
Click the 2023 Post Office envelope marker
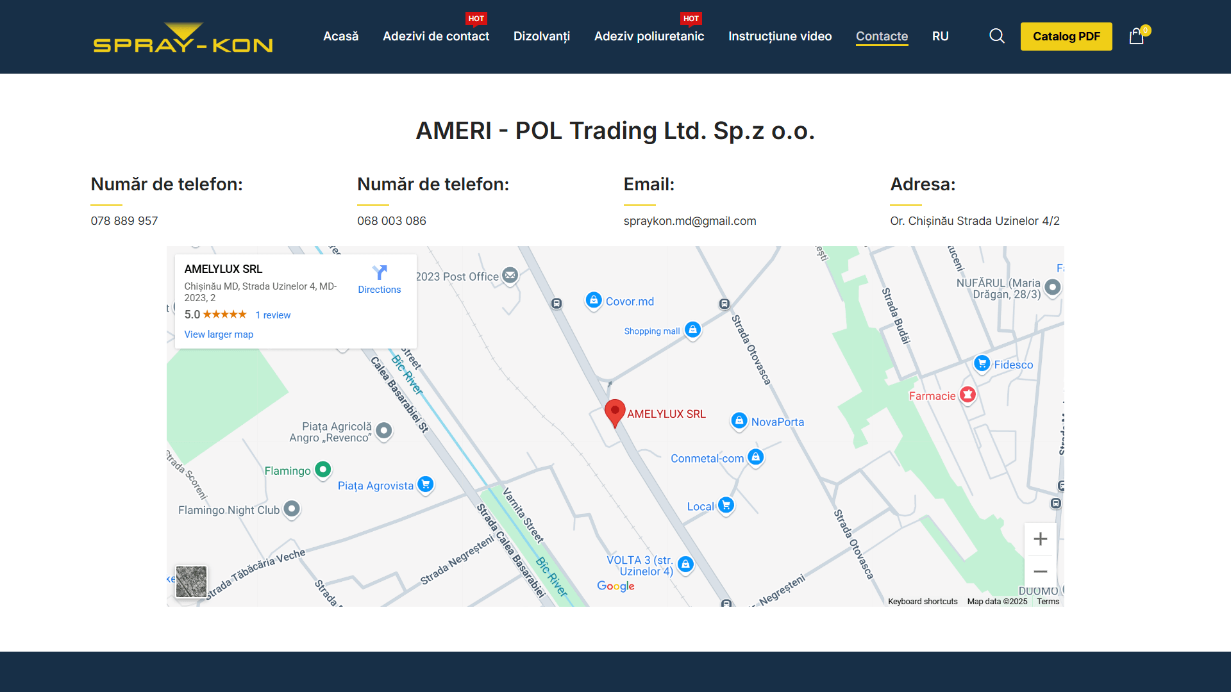coord(510,276)
